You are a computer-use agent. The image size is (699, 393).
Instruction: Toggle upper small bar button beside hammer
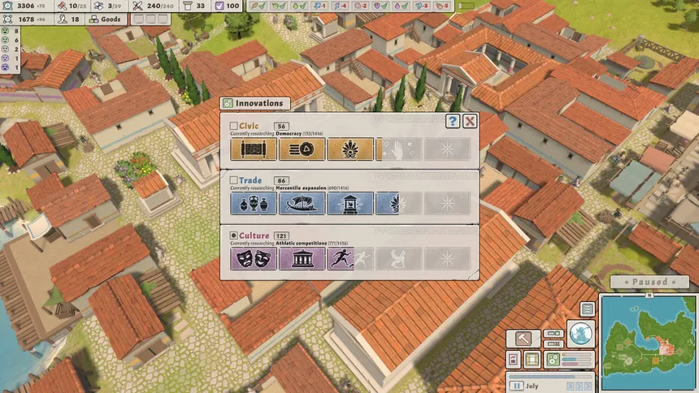tap(554, 333)
